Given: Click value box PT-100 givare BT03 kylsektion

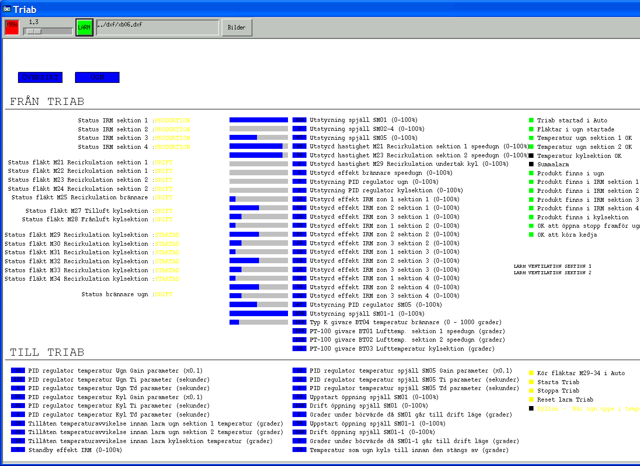Looking at the screenshot, I should pos(299,349).
